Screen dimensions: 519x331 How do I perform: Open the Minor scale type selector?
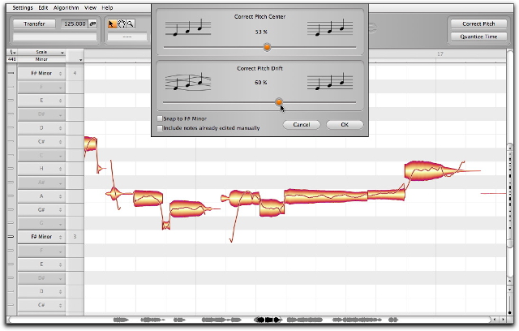point(41,59)
